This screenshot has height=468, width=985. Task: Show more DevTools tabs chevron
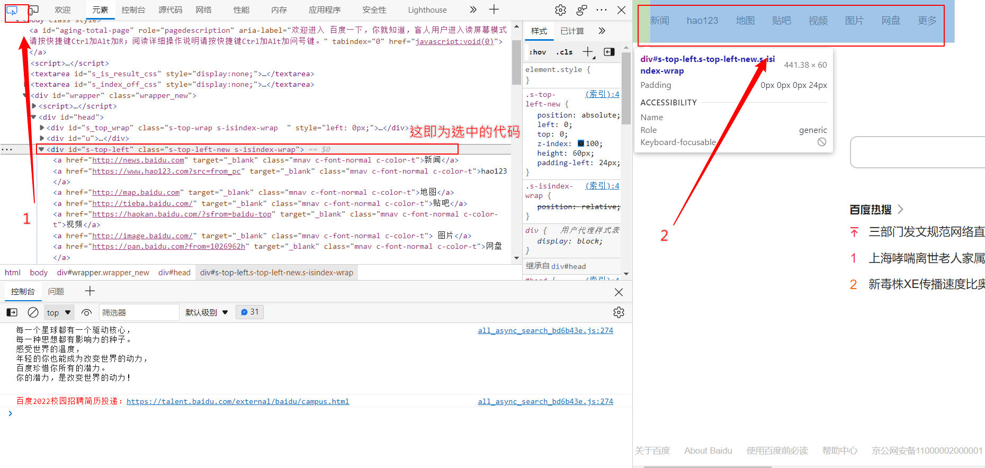tap(473, 10)
